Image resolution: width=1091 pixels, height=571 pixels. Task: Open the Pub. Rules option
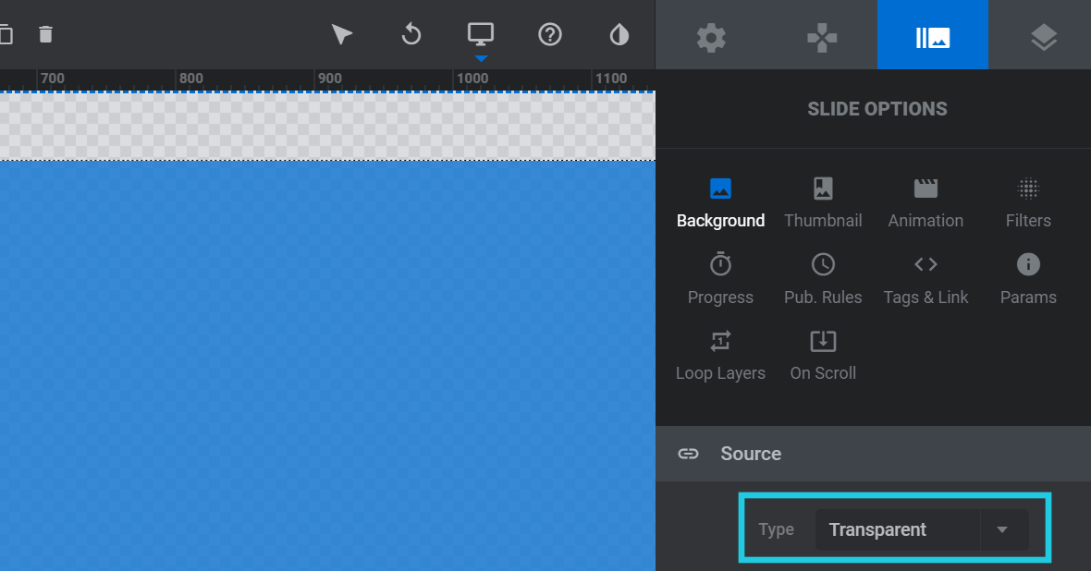(823, 279)
